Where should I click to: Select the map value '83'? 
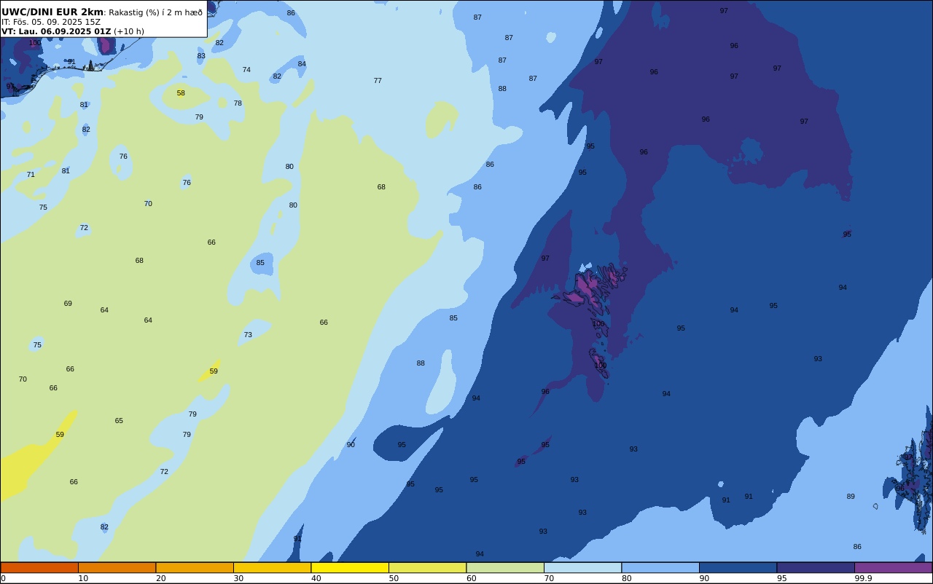click(x=201, y=56)
